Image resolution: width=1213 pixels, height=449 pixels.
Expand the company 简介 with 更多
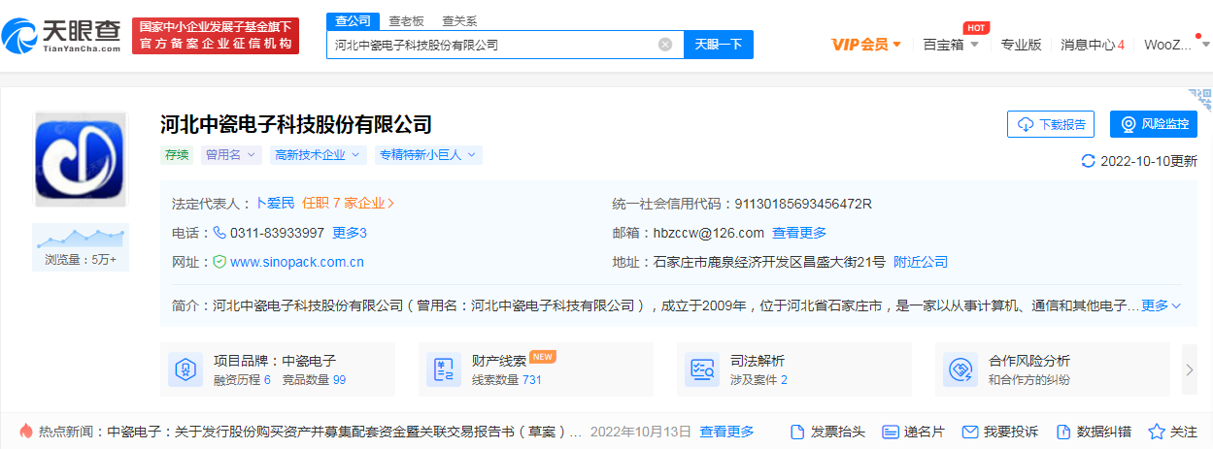pyautogui.click(x=1162, y=305)
